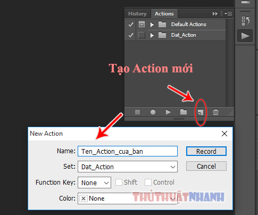Enable the Shift checkbox

[119, 182]
